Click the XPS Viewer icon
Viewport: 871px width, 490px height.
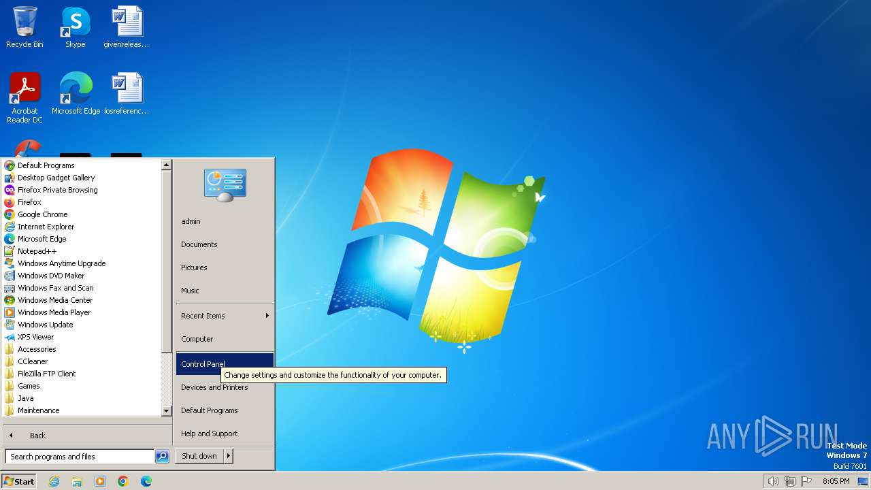pyautogui.click(x=10, y=337)
